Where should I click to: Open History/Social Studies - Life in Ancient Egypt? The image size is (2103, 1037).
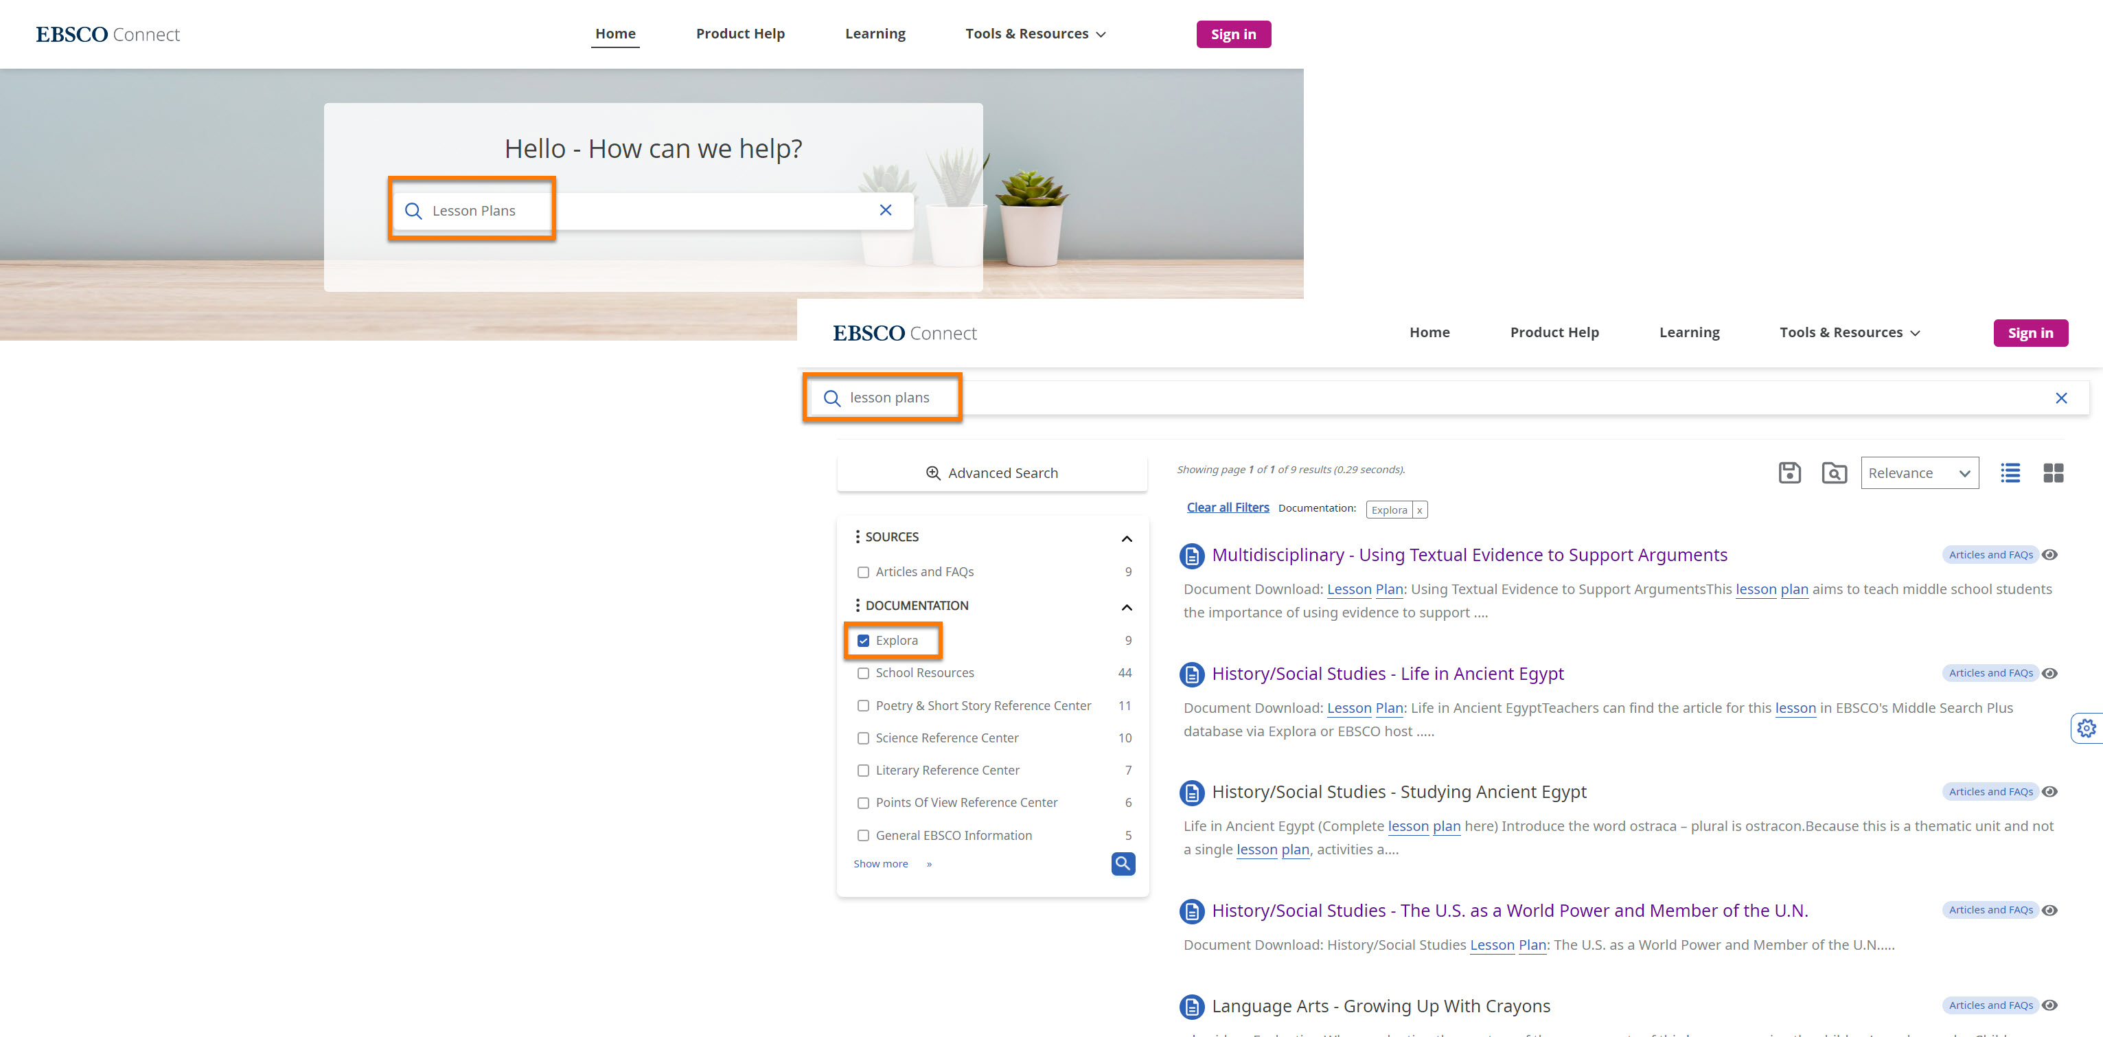1387,674
